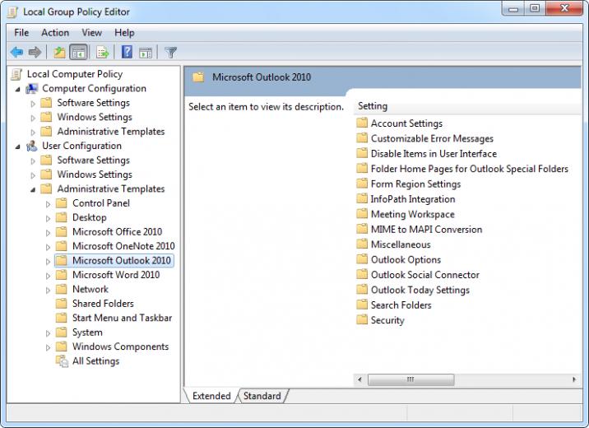Expand the Network tree node
This screenshot has width=589, height=428.
pyautogui.click(x=48, y=290)
